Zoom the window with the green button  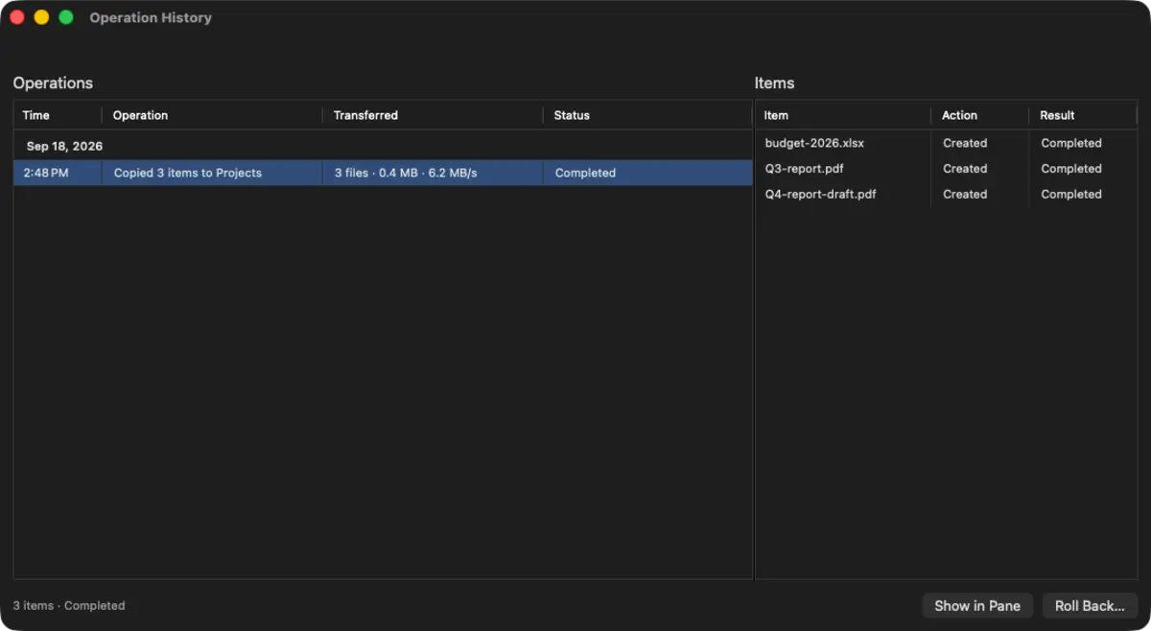coord(66,17)
